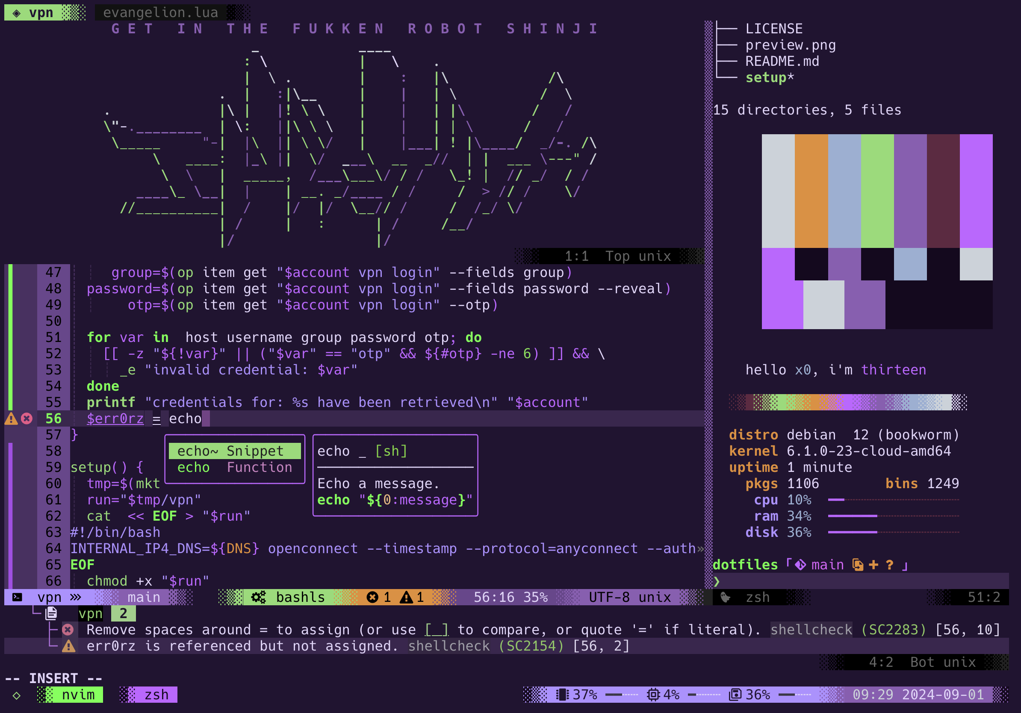1021x713 pixels.
Task: Click the CPU chip icon in tmux bar
Action: pos(653,694)
